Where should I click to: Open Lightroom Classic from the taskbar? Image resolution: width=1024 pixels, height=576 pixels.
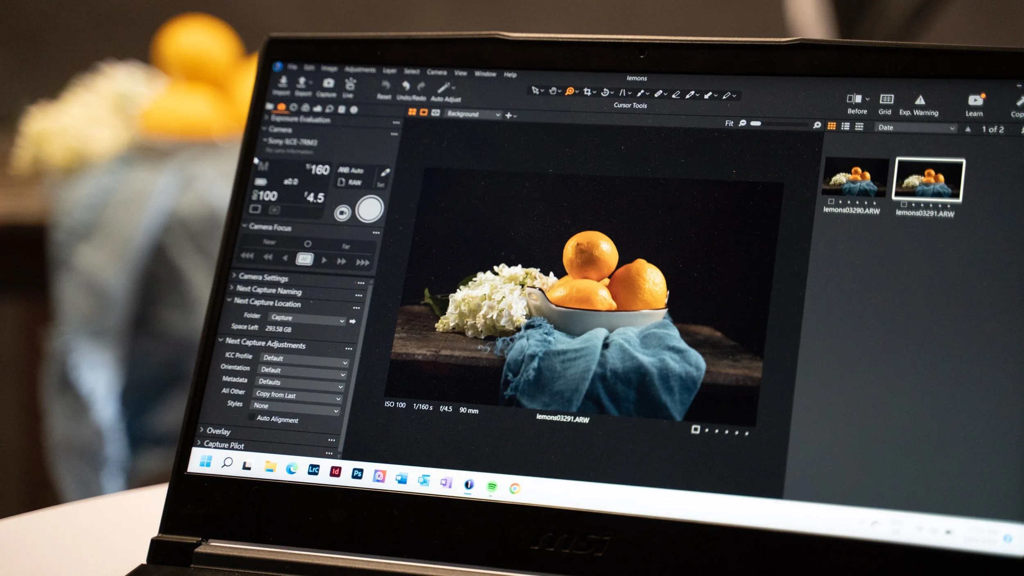click(x=313, y=469)
